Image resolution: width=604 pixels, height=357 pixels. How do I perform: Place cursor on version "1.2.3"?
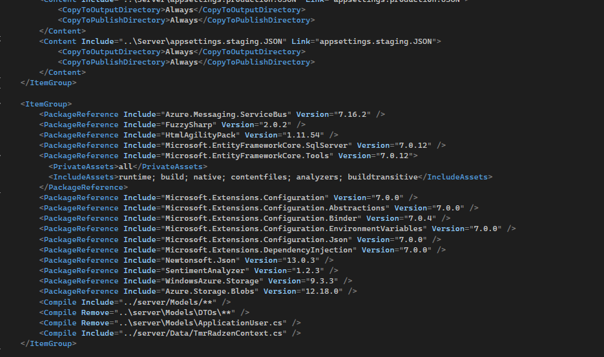coord(307,270)
